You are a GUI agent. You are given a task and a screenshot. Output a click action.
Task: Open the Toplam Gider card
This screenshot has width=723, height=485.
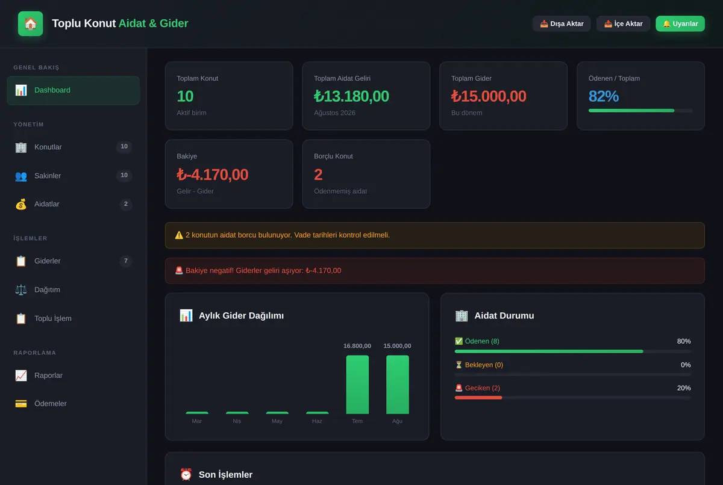tap(503, 96)
